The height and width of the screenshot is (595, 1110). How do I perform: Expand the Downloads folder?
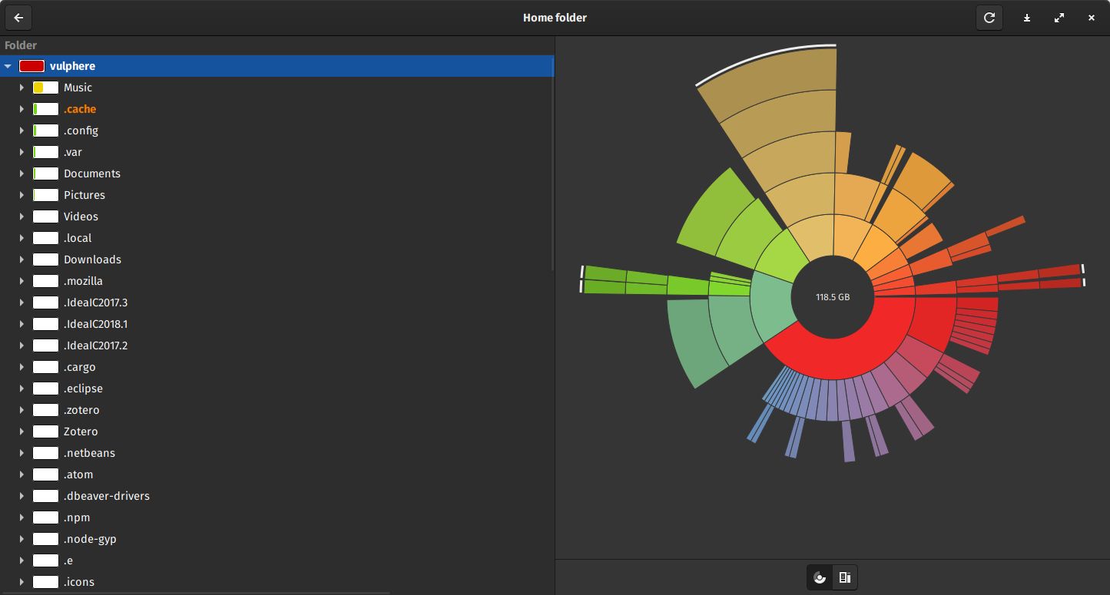tap(22, 260)
